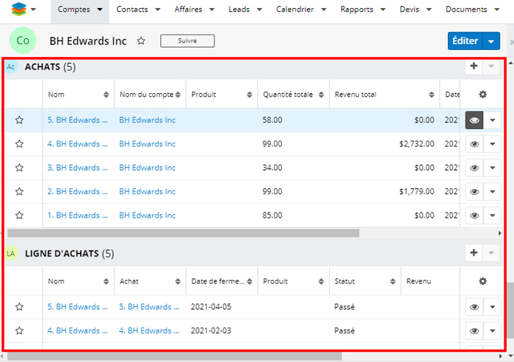Open the Affaires module tab

188,9
